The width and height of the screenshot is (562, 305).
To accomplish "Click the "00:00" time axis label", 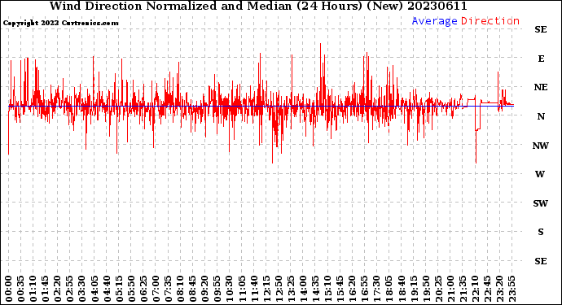I will tap(9, 289).
